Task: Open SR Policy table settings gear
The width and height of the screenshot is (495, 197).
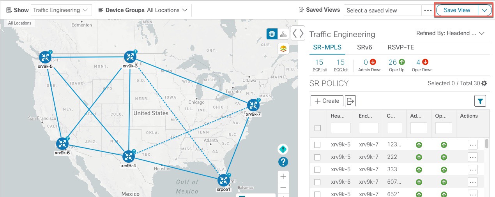Action: (x=484, y=83)
